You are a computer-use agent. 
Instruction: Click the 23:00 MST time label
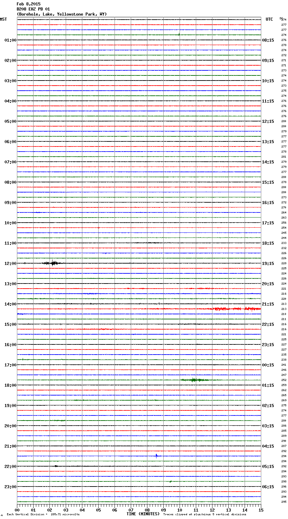(x=10, y=487)
